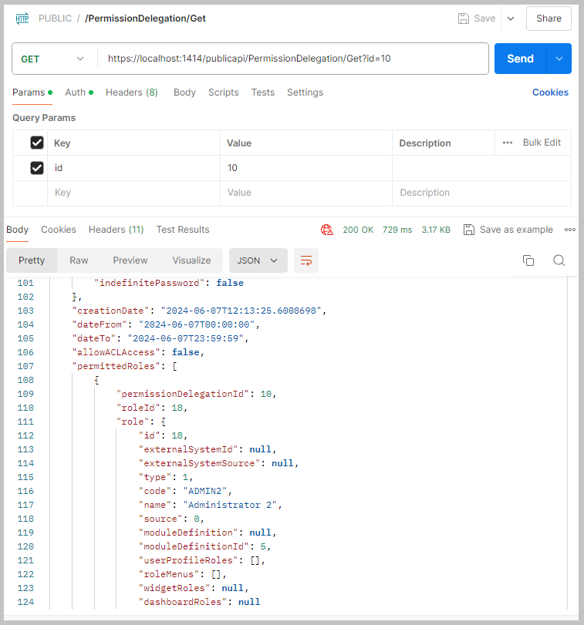Click into the request URL field
The height and width of the screenshot is (625, 584).
293,59
